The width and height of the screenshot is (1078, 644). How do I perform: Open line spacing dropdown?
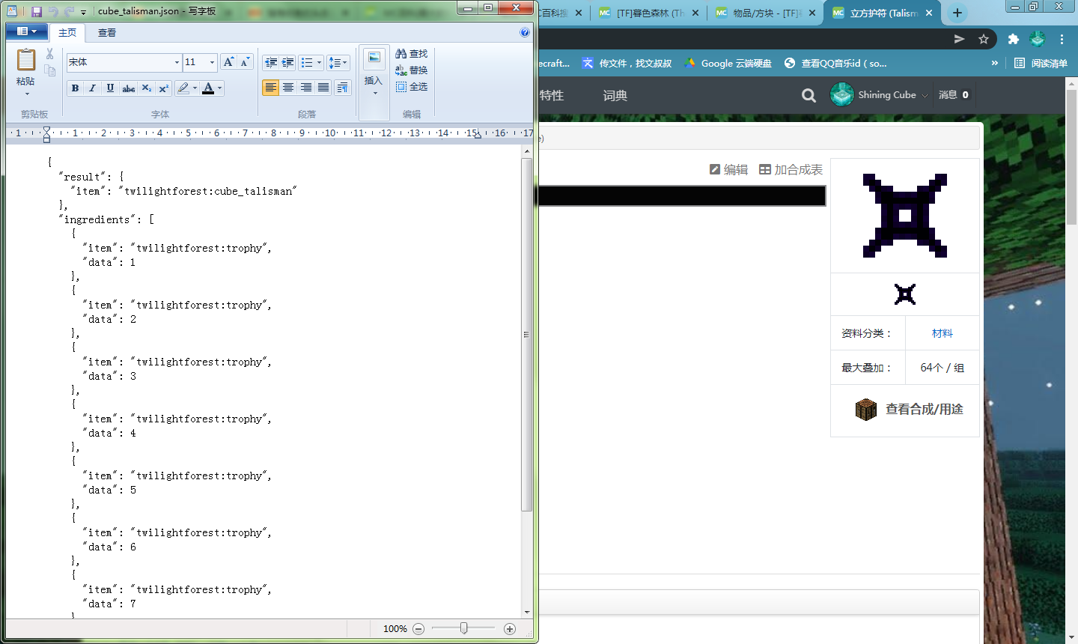pyautogui.click(x=338, y=62)
